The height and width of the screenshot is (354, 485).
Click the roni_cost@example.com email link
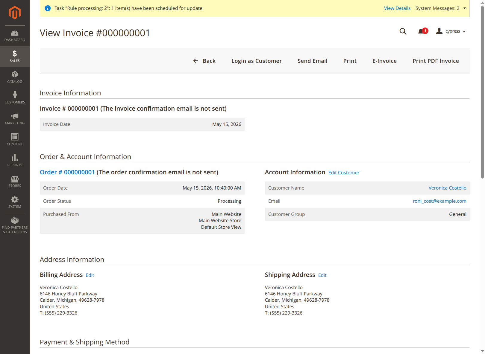click(x=439, y=201)
